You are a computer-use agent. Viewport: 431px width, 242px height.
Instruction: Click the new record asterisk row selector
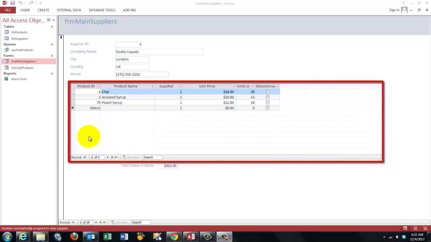[x=72, y=108]
